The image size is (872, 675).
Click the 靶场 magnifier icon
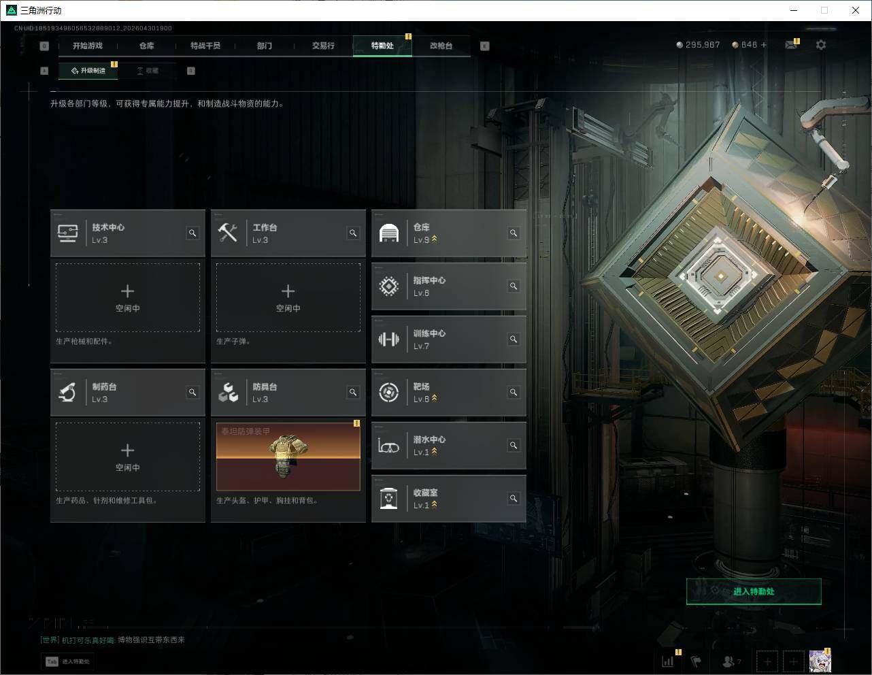click(x=514, y=393)
